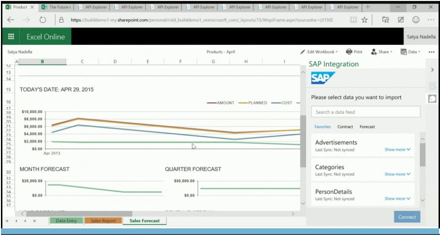Print the workbook
440x235 pixels.
pos(354,52)
